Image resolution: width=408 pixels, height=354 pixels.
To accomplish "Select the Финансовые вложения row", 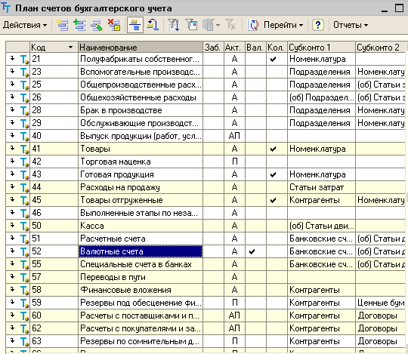I will [206, 290].
